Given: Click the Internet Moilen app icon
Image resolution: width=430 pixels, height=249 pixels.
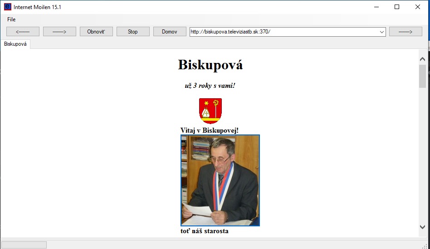Looking at the screenshot, I should (x=8, y=7).
